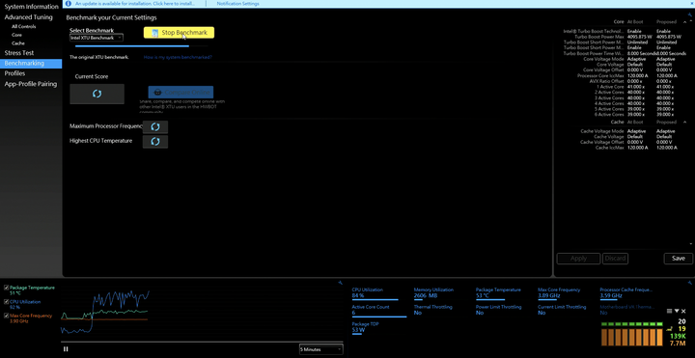695x358 pixels.
Task: Open 'How is my system benchmarked?' link
Action: click(178, 57)
